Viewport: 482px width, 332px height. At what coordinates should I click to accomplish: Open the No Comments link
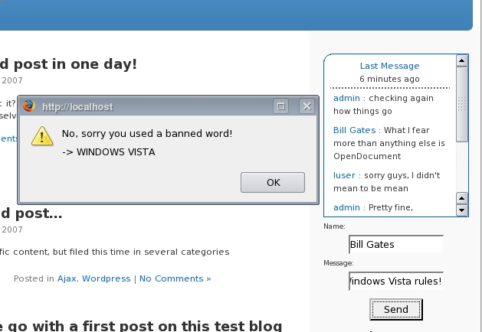175,278
